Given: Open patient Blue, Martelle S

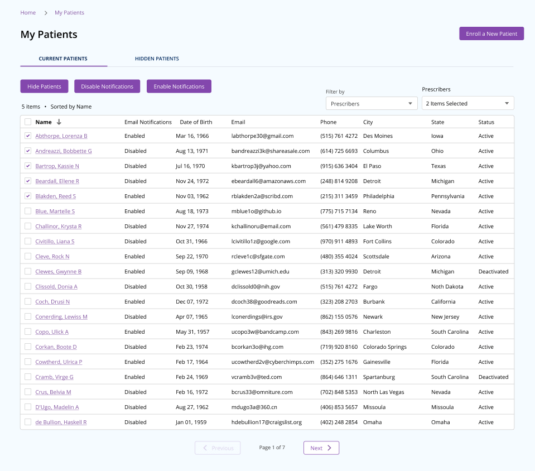Looking at the screenshot, I should pyautogui.click(x=55, y=211).
